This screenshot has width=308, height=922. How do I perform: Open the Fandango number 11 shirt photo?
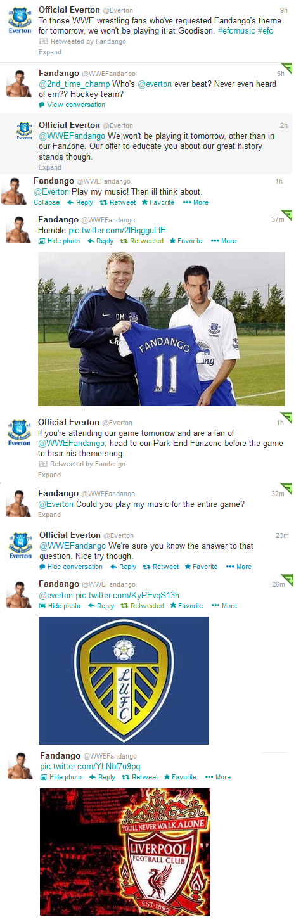coord(162,329)
